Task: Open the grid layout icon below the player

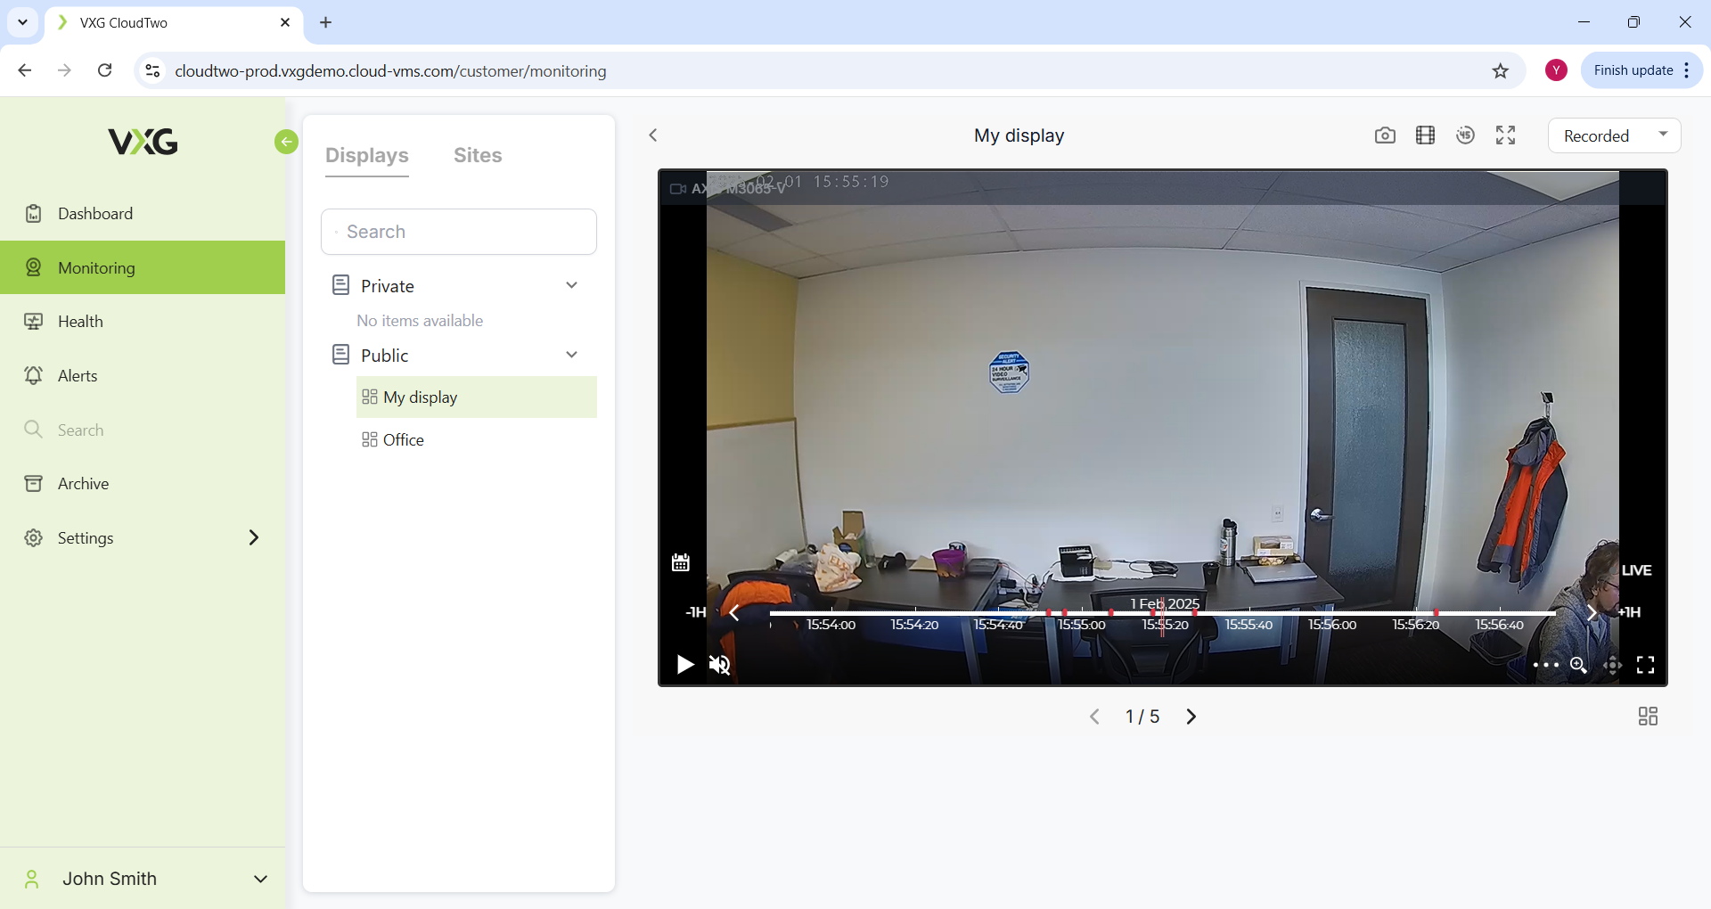Action: [x=1648, y=717]
